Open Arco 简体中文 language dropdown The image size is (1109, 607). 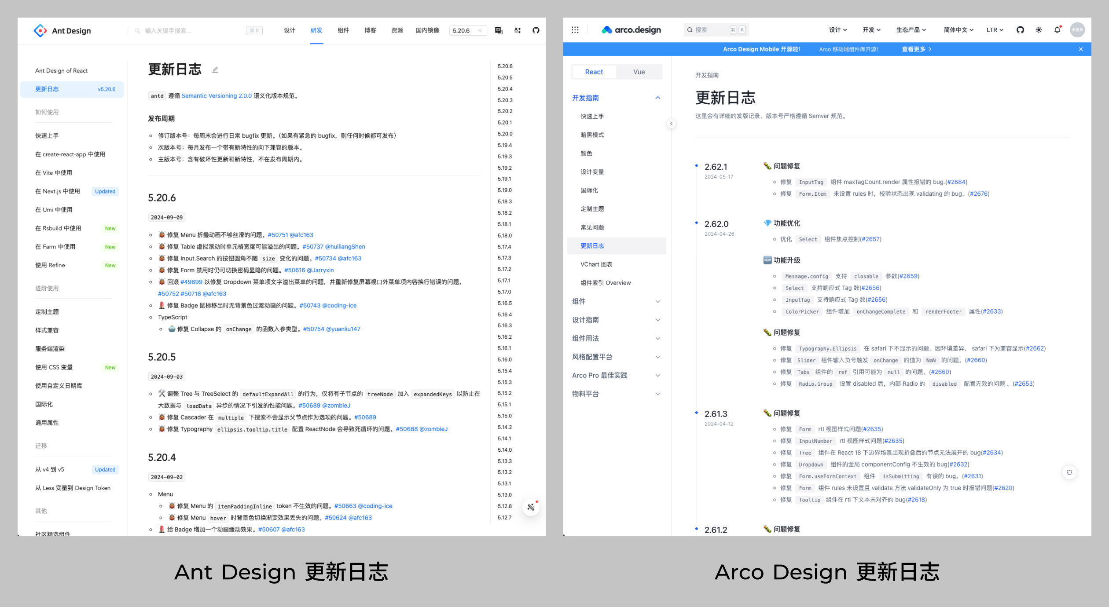(x=958, y=30)
